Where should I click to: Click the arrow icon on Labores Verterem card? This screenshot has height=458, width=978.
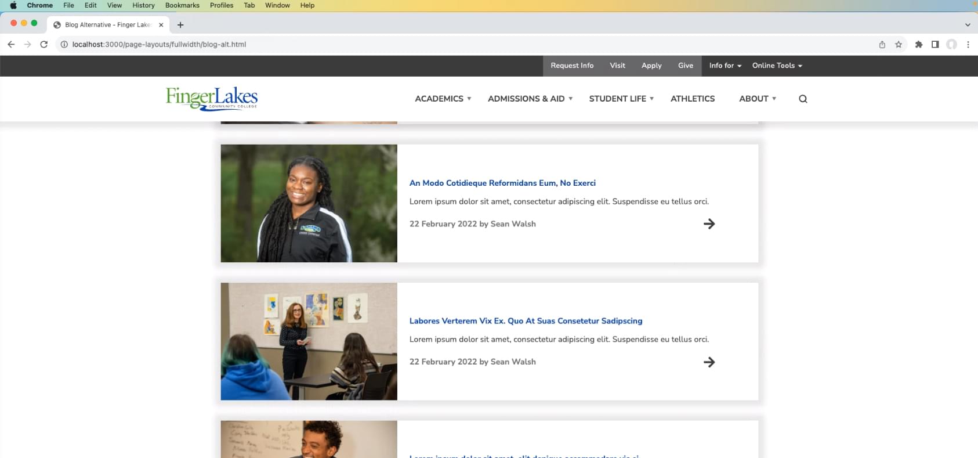click(709, 362)
